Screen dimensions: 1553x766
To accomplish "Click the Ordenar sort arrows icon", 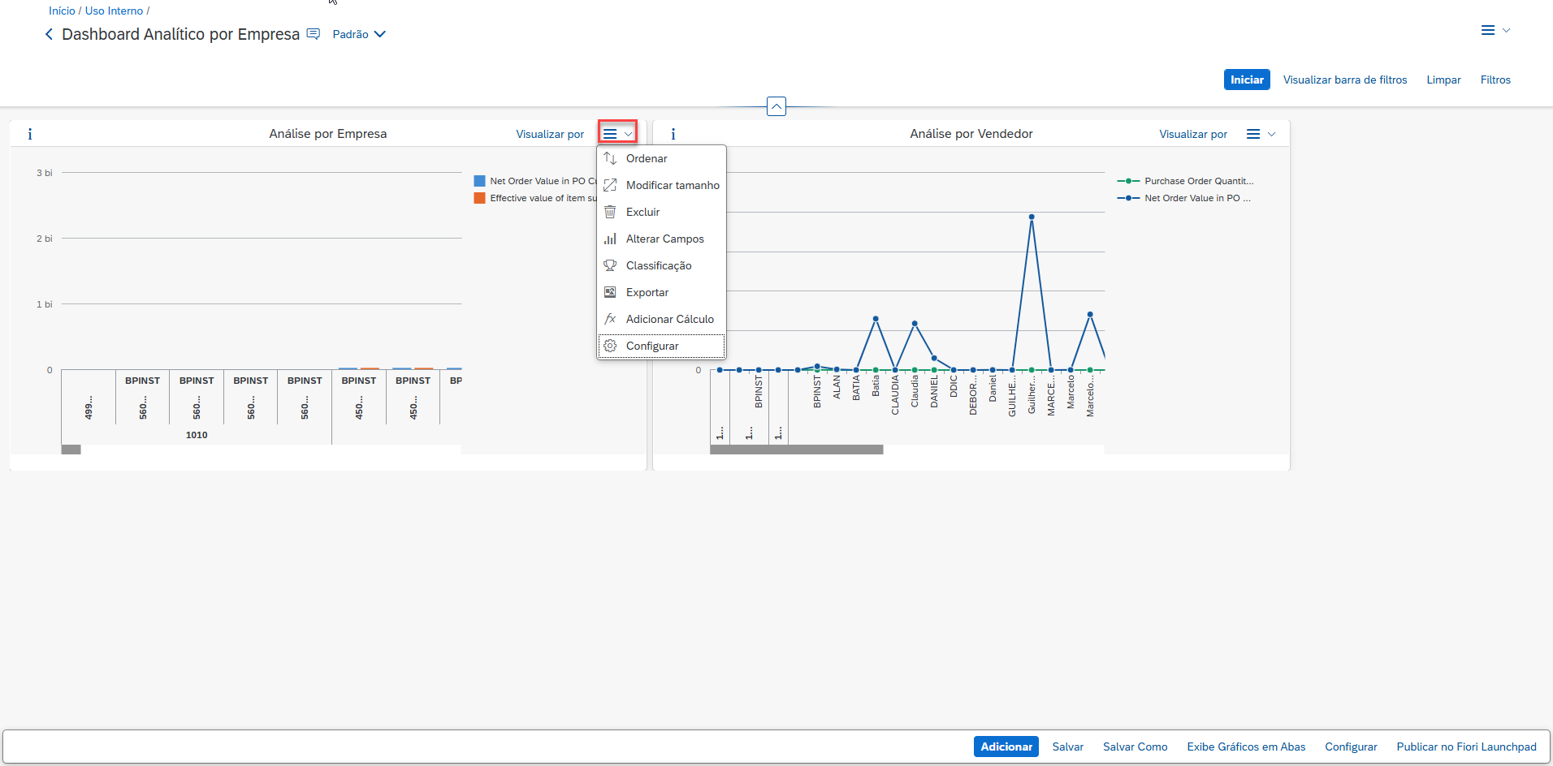I will (610, 158).
